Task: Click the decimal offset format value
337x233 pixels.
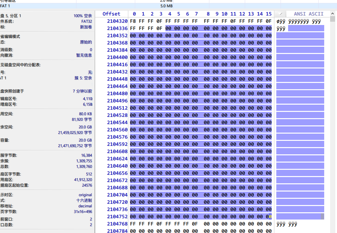Action: tap(85, 206)
